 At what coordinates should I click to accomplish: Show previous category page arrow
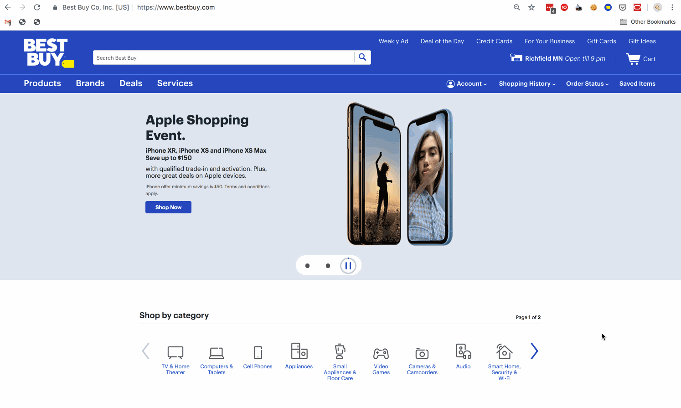click(x=146, y=351)
